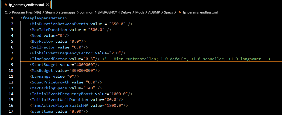This screenshot has height=115, width=282.
Task: Click the XML file icon in the tab
Action: [6, 5]
